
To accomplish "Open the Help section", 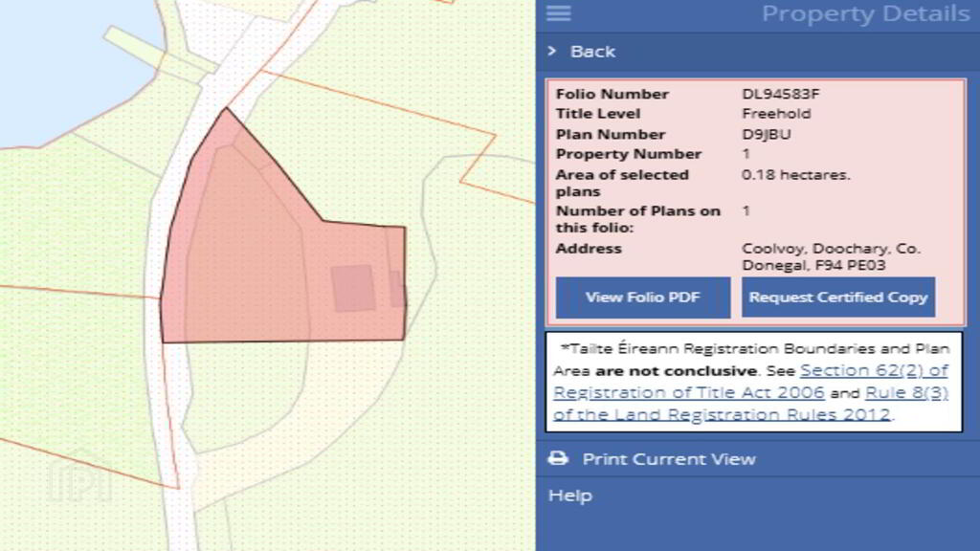I will point(570,496).
